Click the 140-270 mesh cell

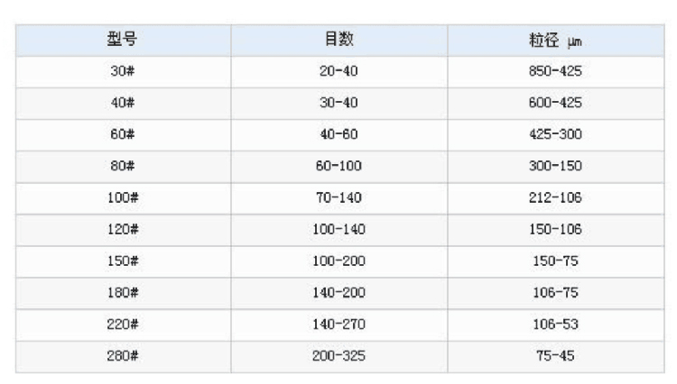point(339,324)
